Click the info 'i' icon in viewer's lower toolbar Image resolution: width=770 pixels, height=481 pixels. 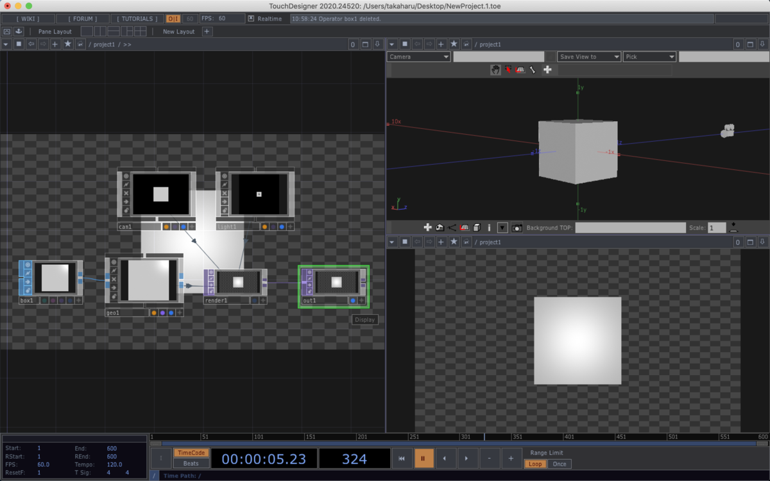489,228
